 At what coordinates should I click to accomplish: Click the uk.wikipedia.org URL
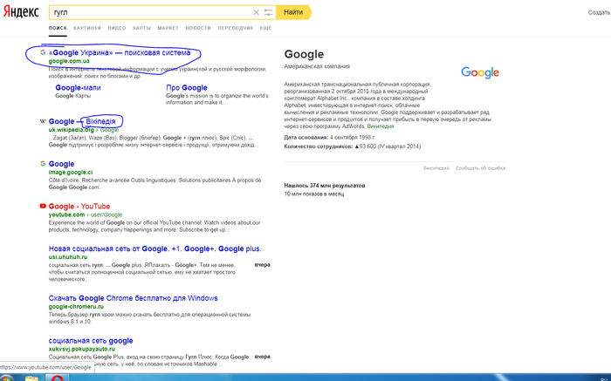pos(72,130)
